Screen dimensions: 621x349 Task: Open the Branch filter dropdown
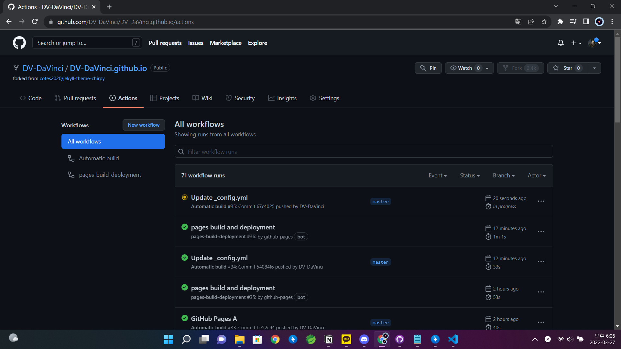point(504,175)
